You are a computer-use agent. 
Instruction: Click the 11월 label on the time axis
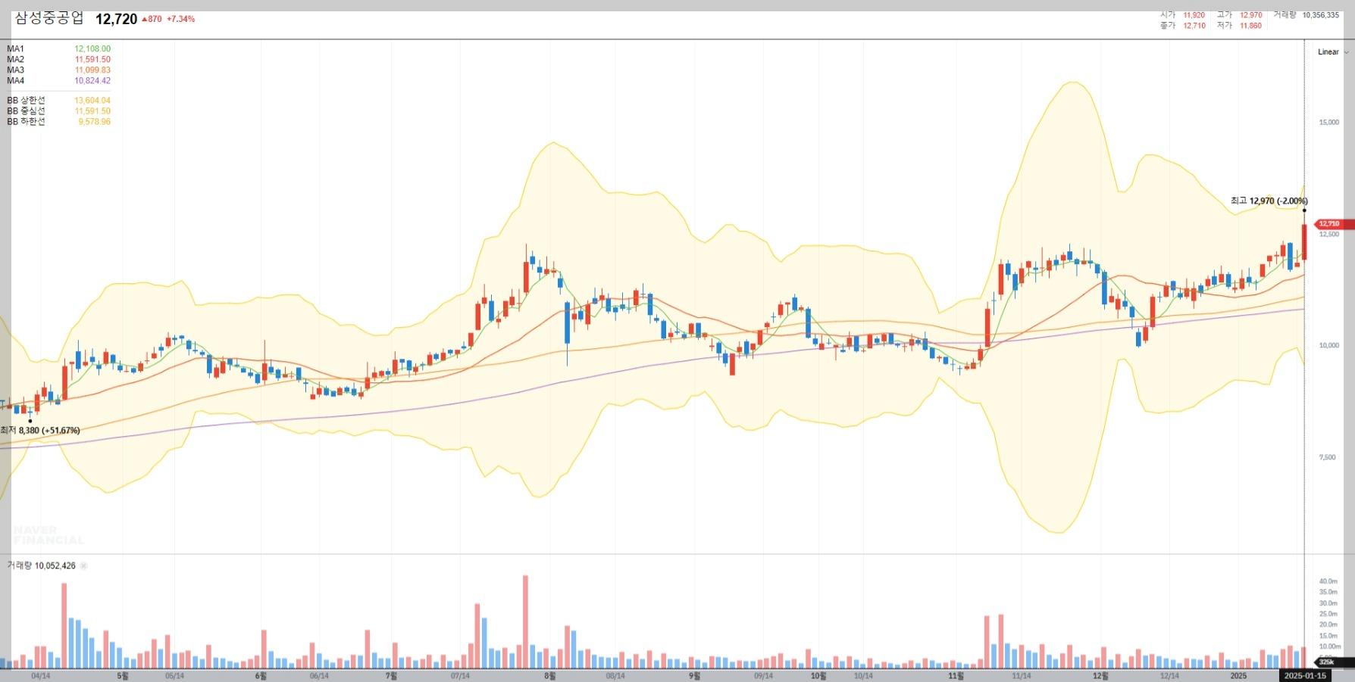coord(956,676)
